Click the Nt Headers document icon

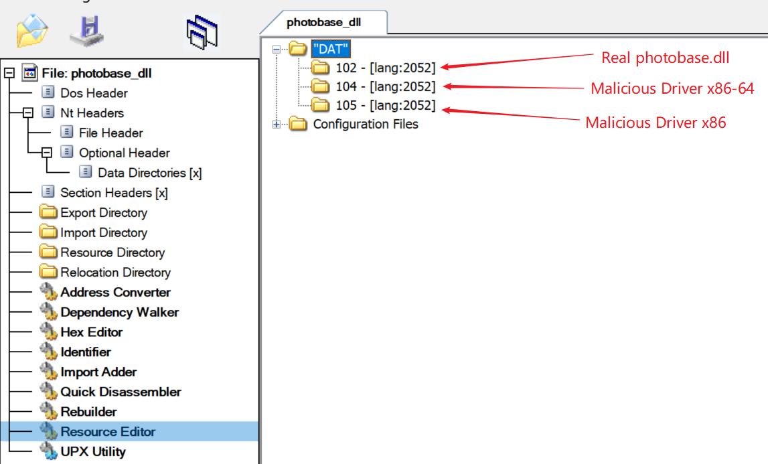pyautogui.click(x=48, y=112)
